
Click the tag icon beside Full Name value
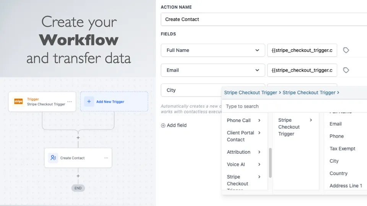click(x=346, y=50)
